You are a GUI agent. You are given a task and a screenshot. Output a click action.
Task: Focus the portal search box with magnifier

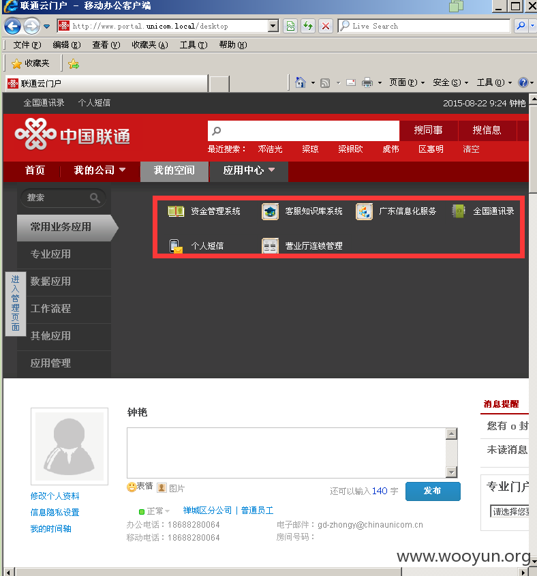click(303, 131)
